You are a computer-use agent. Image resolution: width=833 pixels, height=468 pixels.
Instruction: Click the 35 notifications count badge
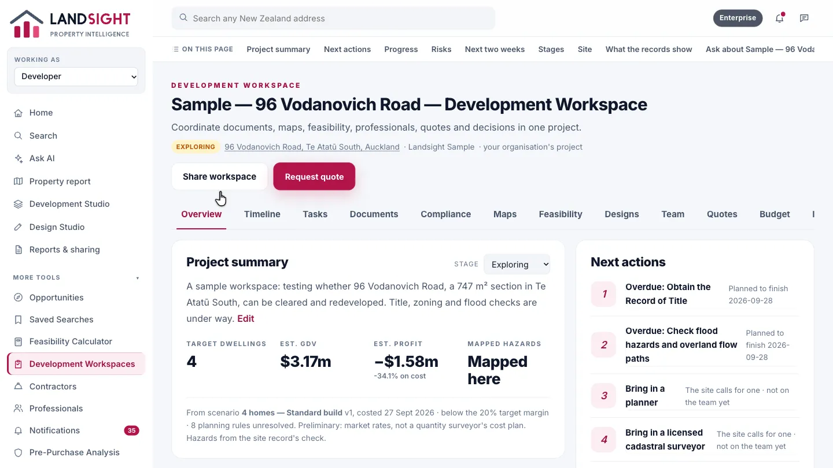click(131, 430)
